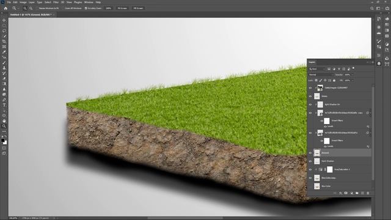Click the Fill Screen button
Screen dimensions: 391x220
[138, 8]
